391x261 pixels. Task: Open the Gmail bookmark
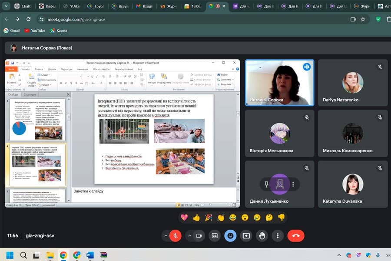click(11, 30)
